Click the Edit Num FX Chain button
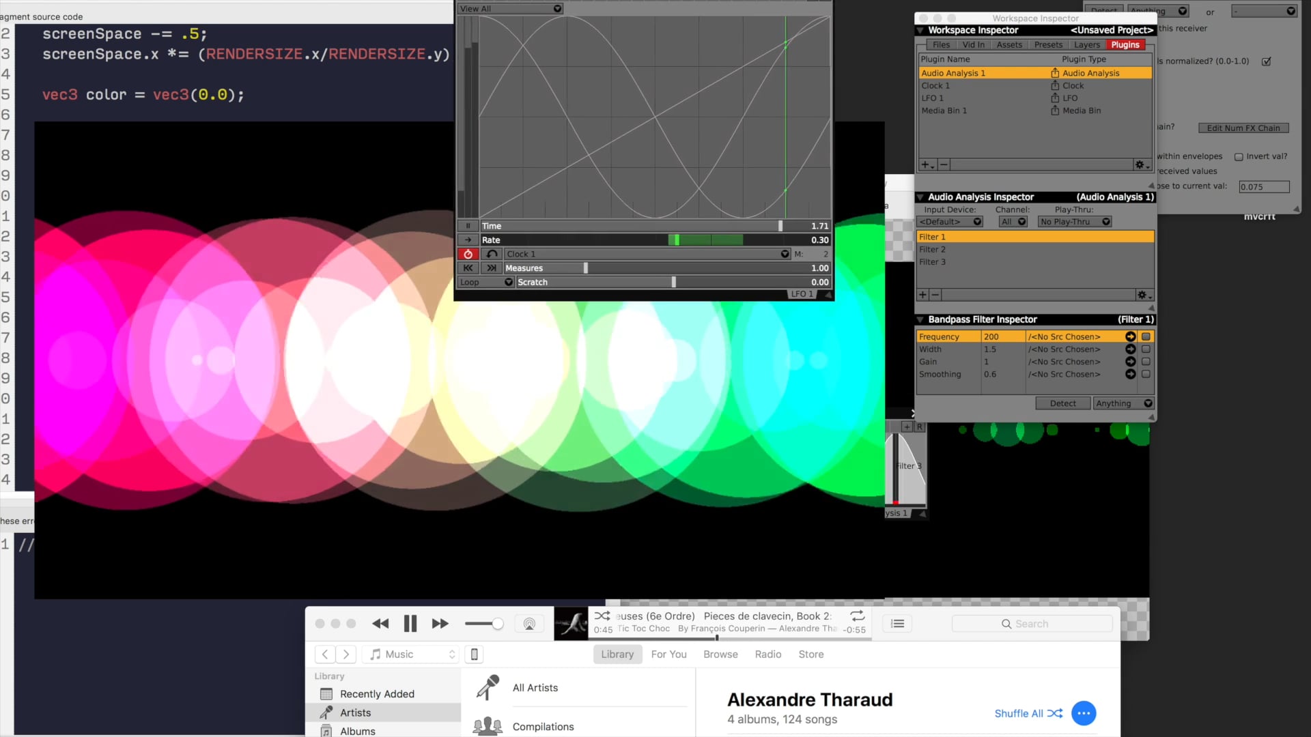The height and width of the screenshot is (737, 1311). click(x=1243, y=128)
